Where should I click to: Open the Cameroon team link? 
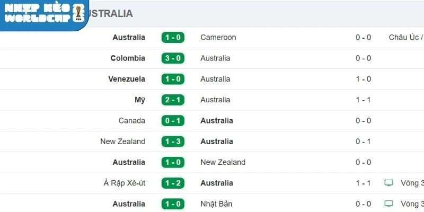218,38
